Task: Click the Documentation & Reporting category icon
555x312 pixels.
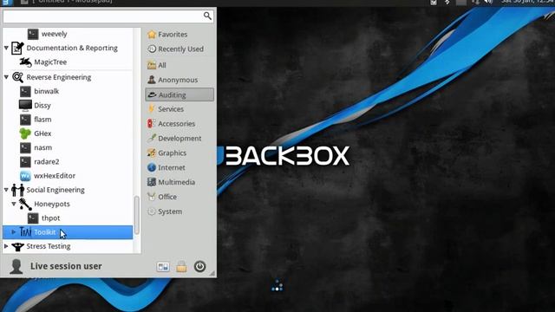Action: [17, 49]
